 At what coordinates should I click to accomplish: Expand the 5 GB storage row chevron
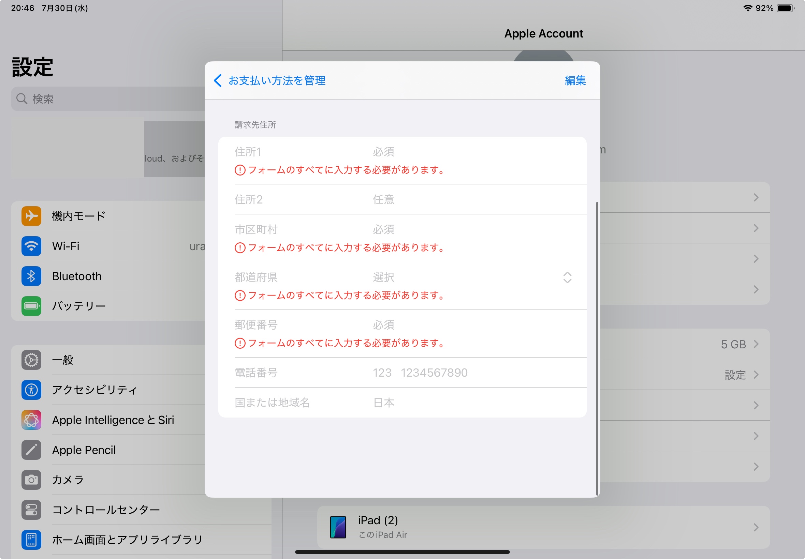point(756,344)
